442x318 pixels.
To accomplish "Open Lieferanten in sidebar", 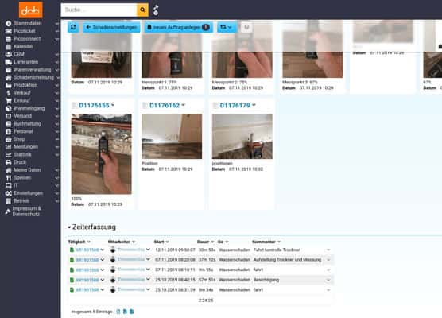I will (26, 62).
